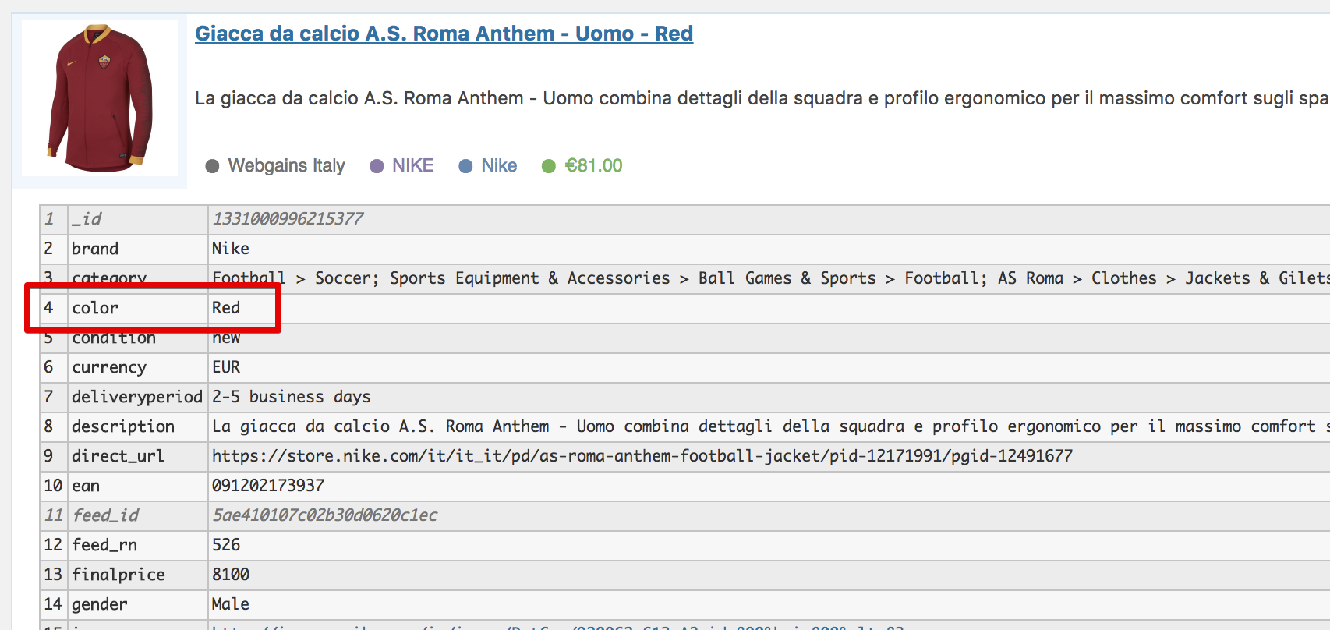
Task: Click the blue dot beside Nike
Action: point(465,166)
